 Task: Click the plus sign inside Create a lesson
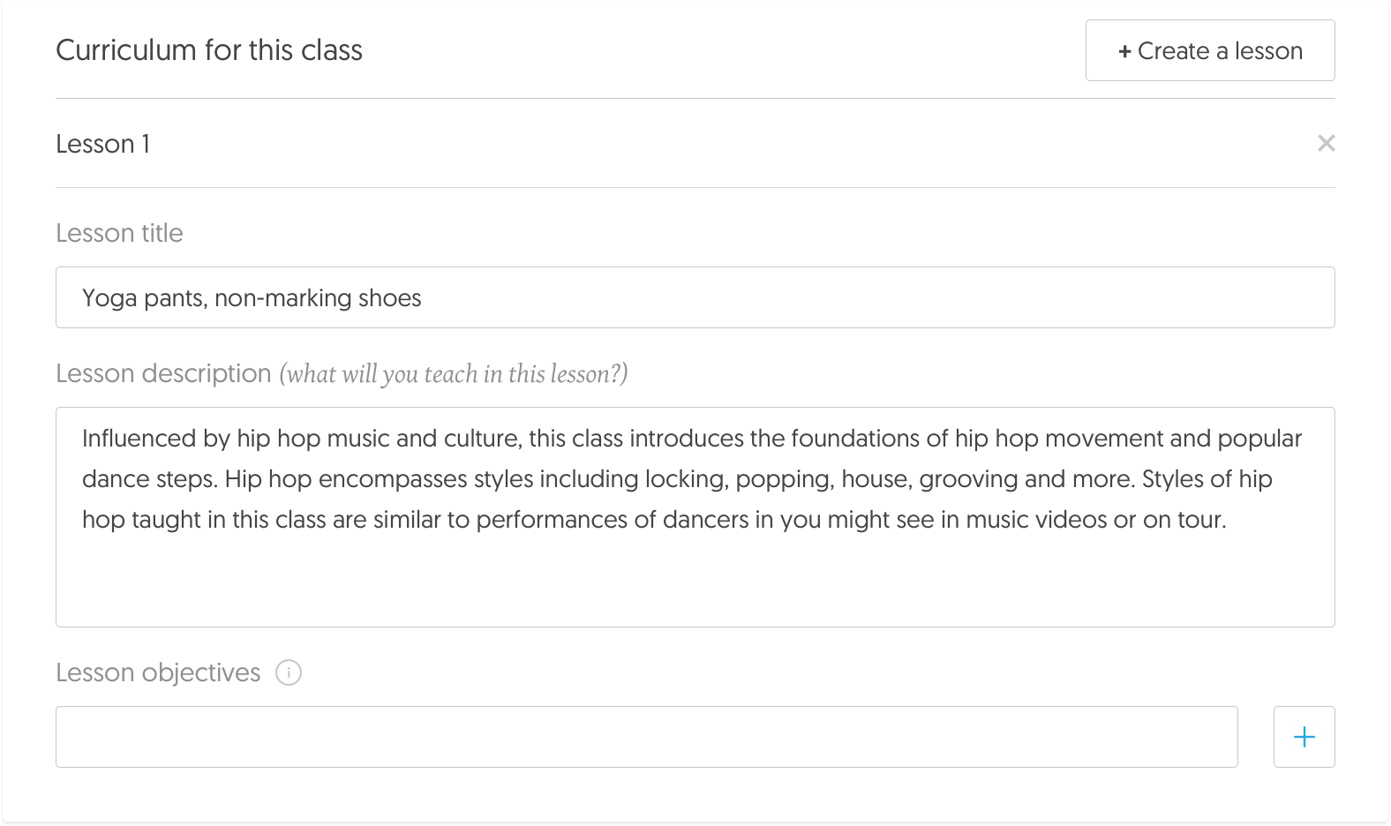1124,51
